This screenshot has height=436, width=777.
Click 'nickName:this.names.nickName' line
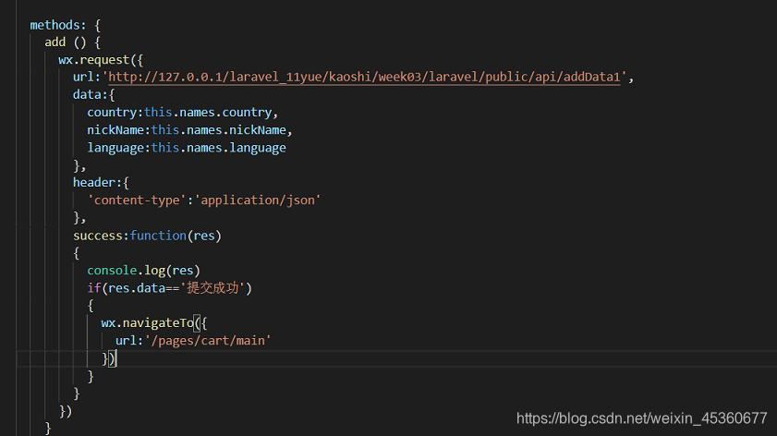tap(189, 130)
